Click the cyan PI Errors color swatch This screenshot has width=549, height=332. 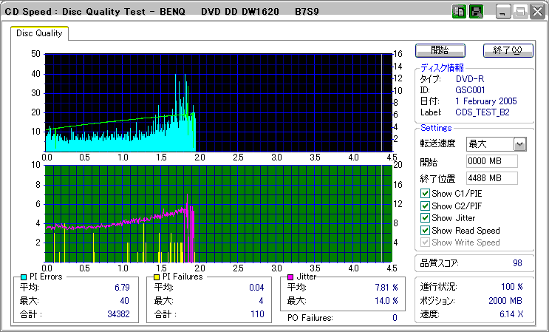coord(24,277)
